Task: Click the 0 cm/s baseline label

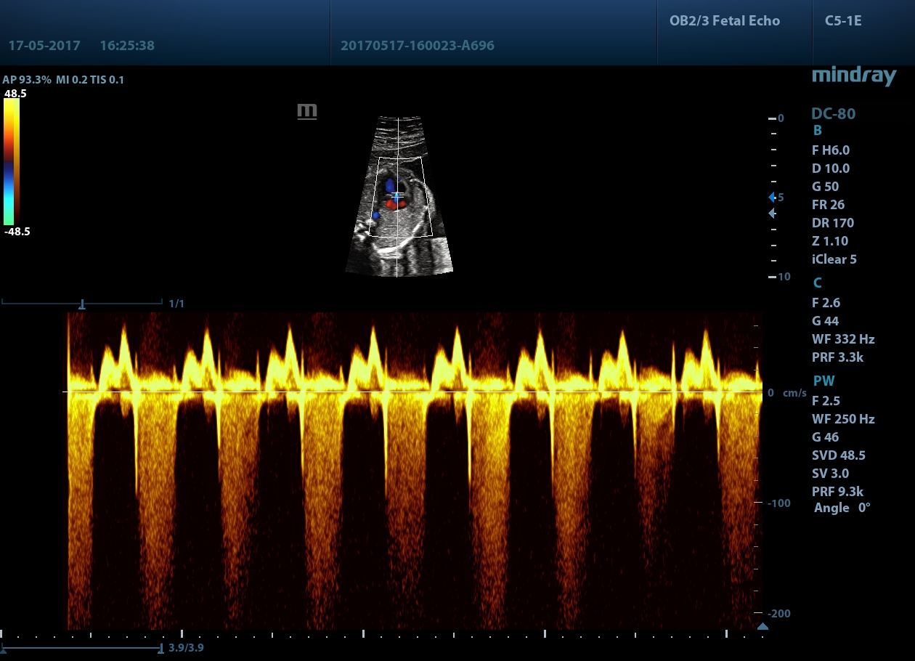Action: pyautogui.click(x=787, y=393)
